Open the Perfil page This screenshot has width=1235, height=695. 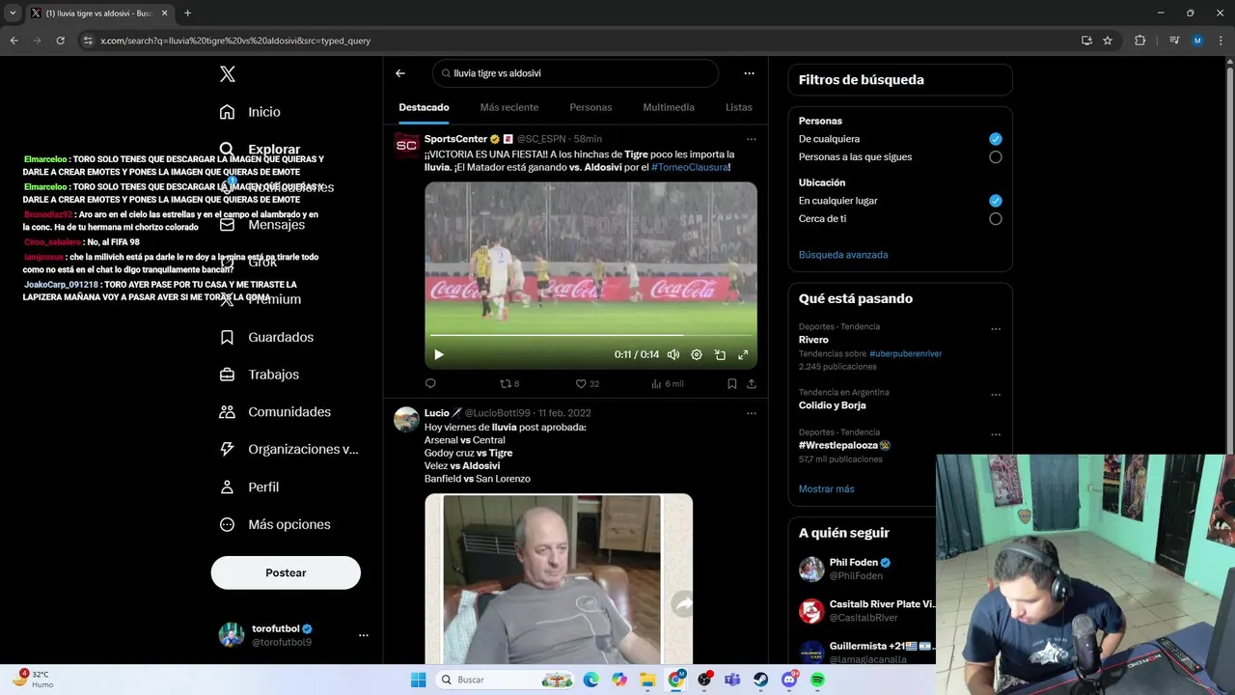coord(249,487)
